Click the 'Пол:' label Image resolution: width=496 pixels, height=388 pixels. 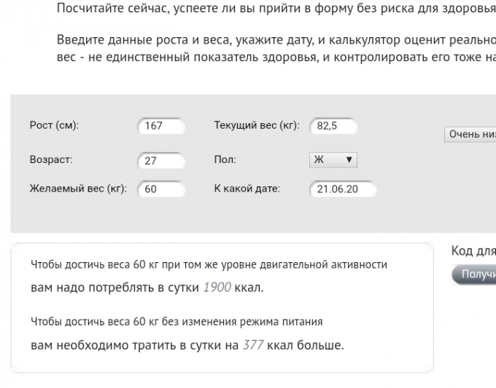coord(225,159)
